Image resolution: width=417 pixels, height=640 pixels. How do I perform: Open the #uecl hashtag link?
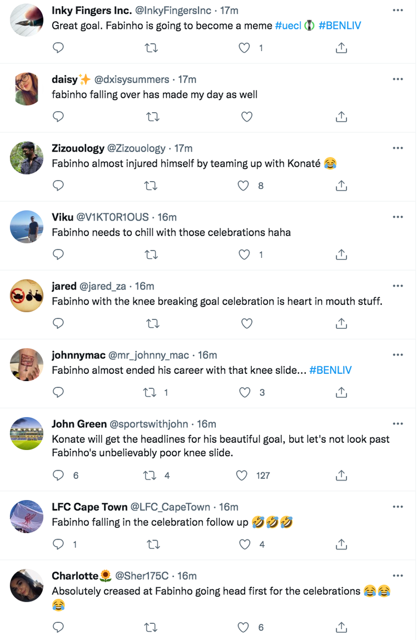[x=288, y=26]
